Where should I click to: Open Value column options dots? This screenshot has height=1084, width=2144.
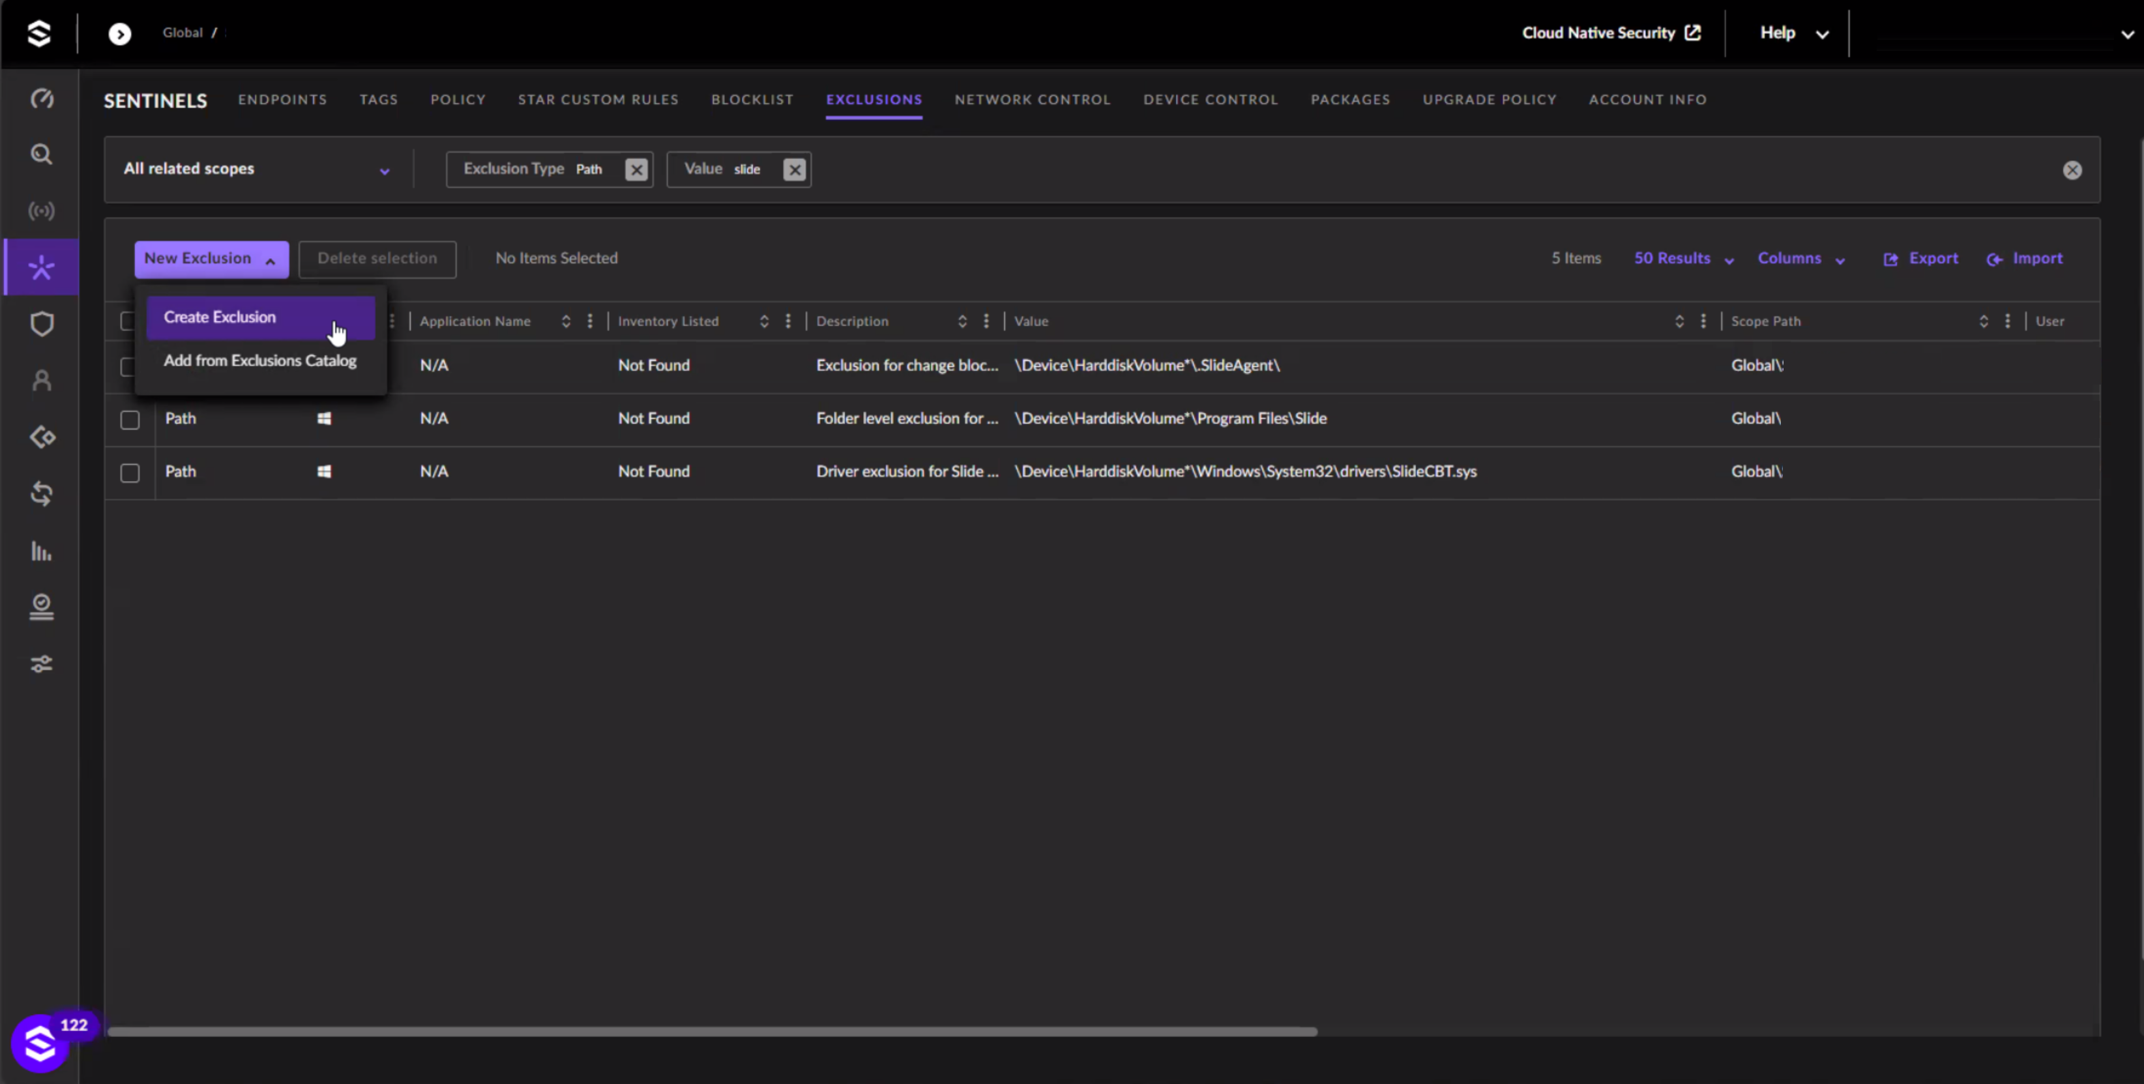pos(1704,321)
